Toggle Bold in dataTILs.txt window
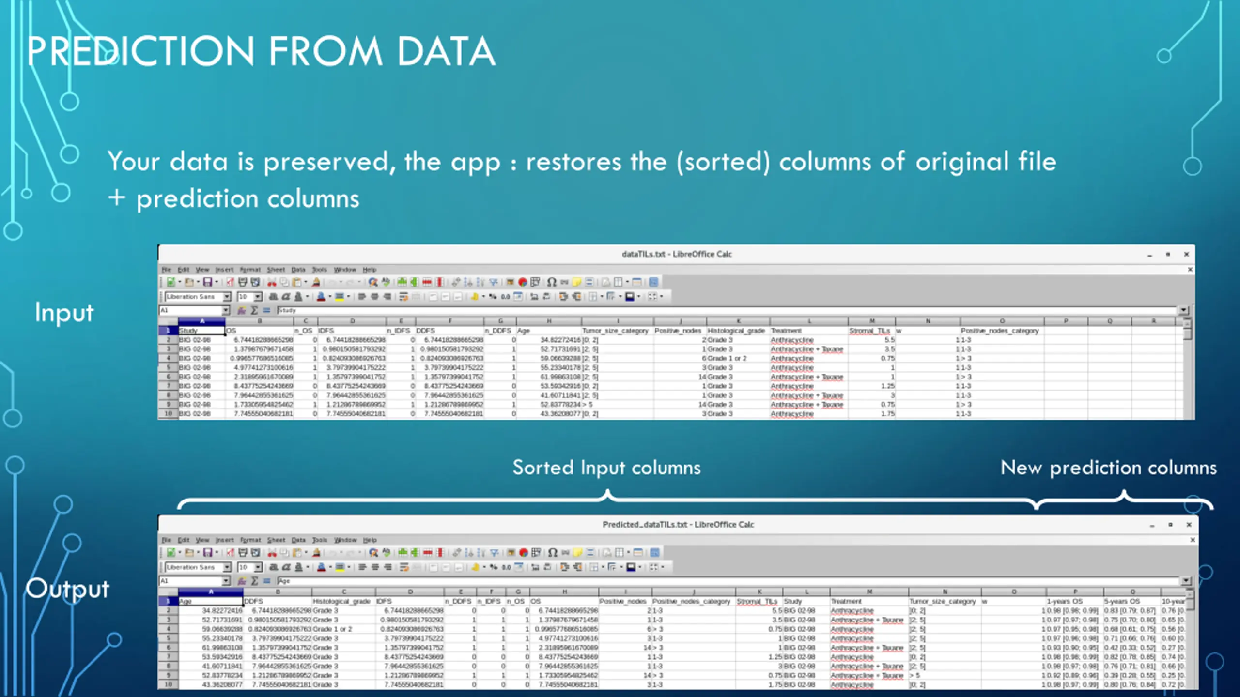Image resolution: width=1240 pixels, height=697 pixels. point(273,297)
